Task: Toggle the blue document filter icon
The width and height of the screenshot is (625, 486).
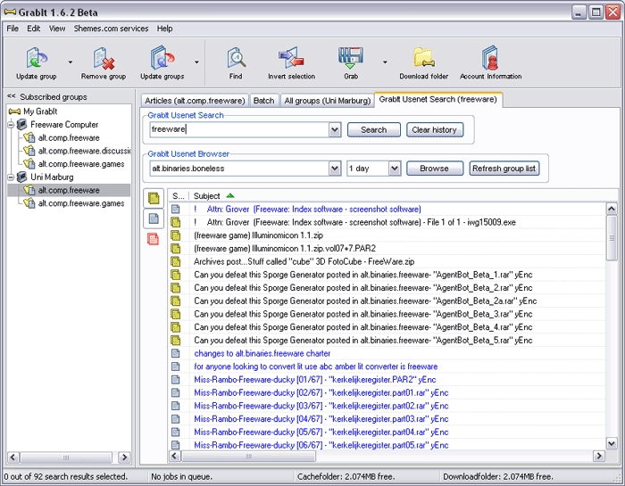Action: 154,218
